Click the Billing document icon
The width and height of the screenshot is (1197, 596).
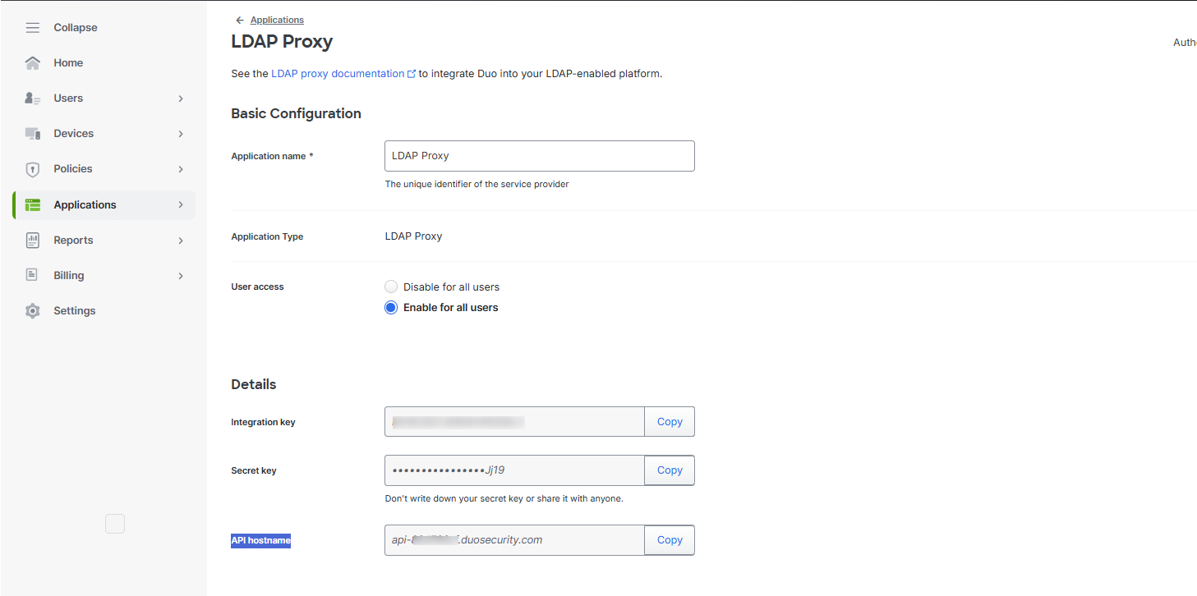(32, 275)
